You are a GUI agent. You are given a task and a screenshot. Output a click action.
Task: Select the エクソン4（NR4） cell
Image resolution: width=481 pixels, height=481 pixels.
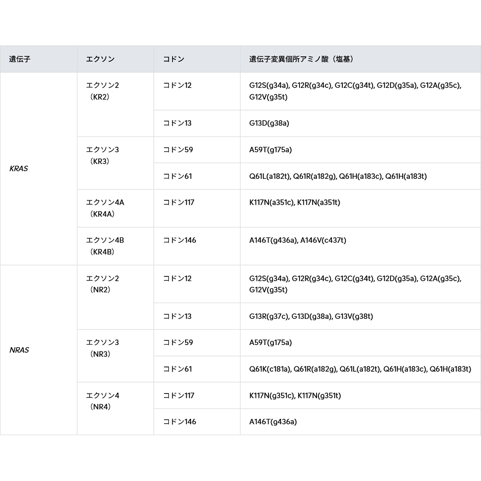coord(115,408)
